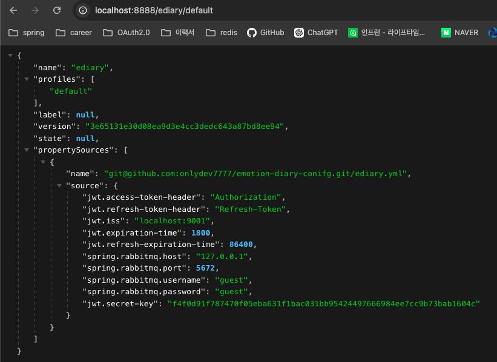Open the 인프런 - 라이프타임 bookmark

click(386, 33)
